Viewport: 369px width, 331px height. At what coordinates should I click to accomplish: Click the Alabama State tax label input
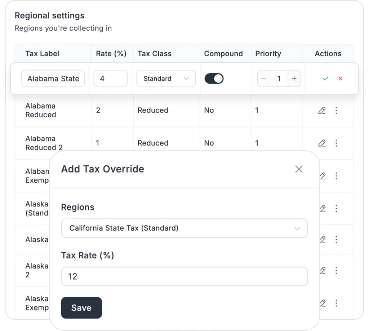(x=53, y=79)
